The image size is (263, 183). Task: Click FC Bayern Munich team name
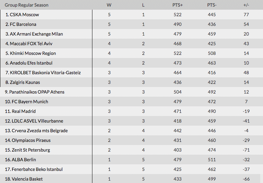[x=30, y=102]
